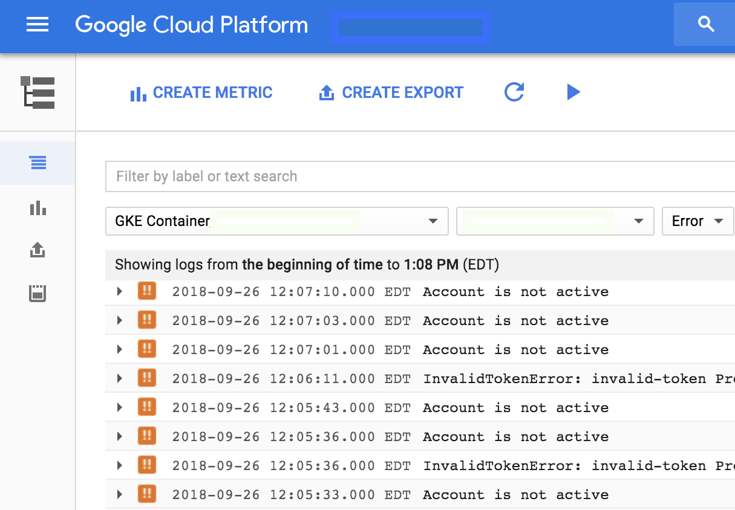Image resolution: width=735 pixels, height=510 pixels.
Task: Click the search magnifier icon
Action: tap(706, 24)
